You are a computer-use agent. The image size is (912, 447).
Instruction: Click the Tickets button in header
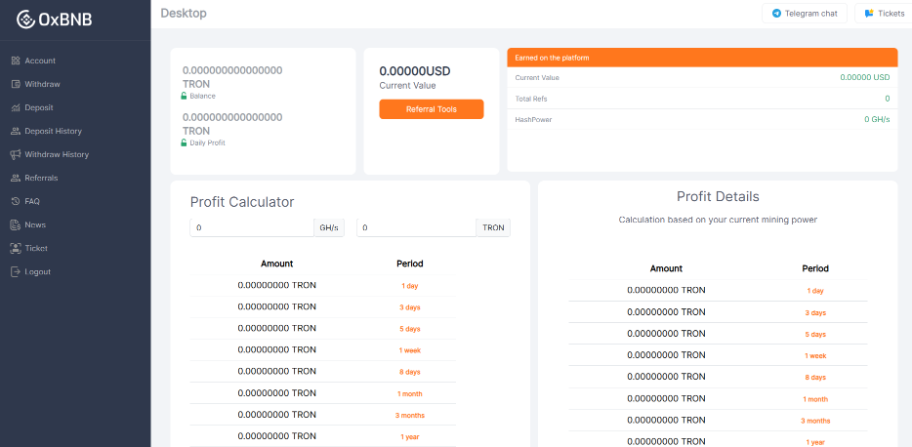(883, 14)
